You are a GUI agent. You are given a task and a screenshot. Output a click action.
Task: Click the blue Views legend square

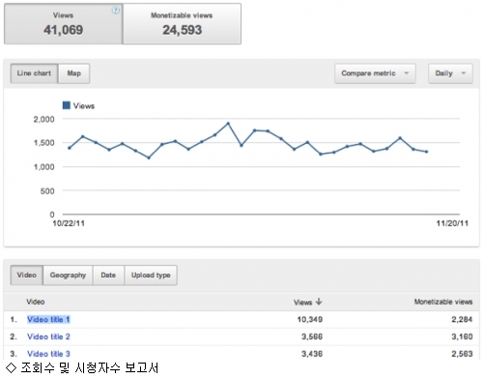coord(67,105)
